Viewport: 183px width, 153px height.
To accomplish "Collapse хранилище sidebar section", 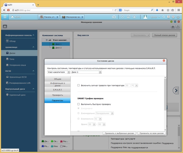I will (x=33, y=47).
